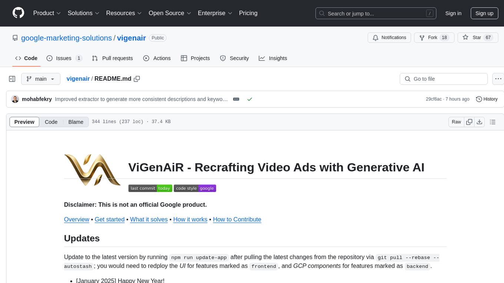Screen dimensions: 504x283
Task: Sign in to GitHub
Action: pos(453,13)
